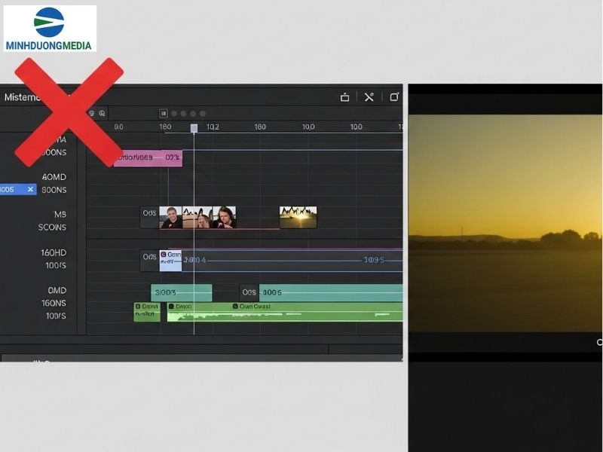
Task: Click the large red X mark
Action: (x=69, y=111)
